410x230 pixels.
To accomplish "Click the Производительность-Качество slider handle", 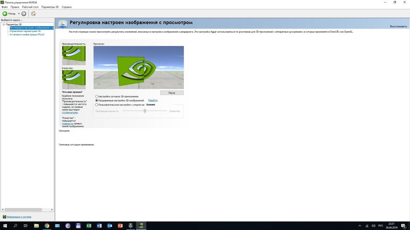I will [x=145, y=111].
